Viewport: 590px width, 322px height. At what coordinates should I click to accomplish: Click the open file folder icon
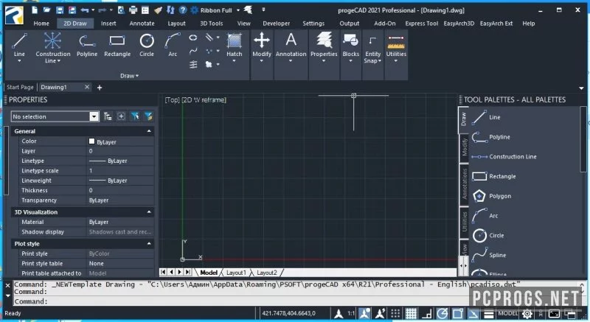[x=46, y=10]
